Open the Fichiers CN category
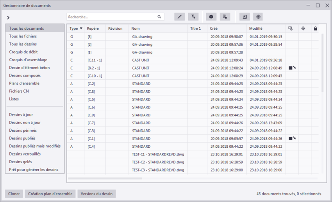This screenshot has width=332, height=202. [x=19, y=91]
